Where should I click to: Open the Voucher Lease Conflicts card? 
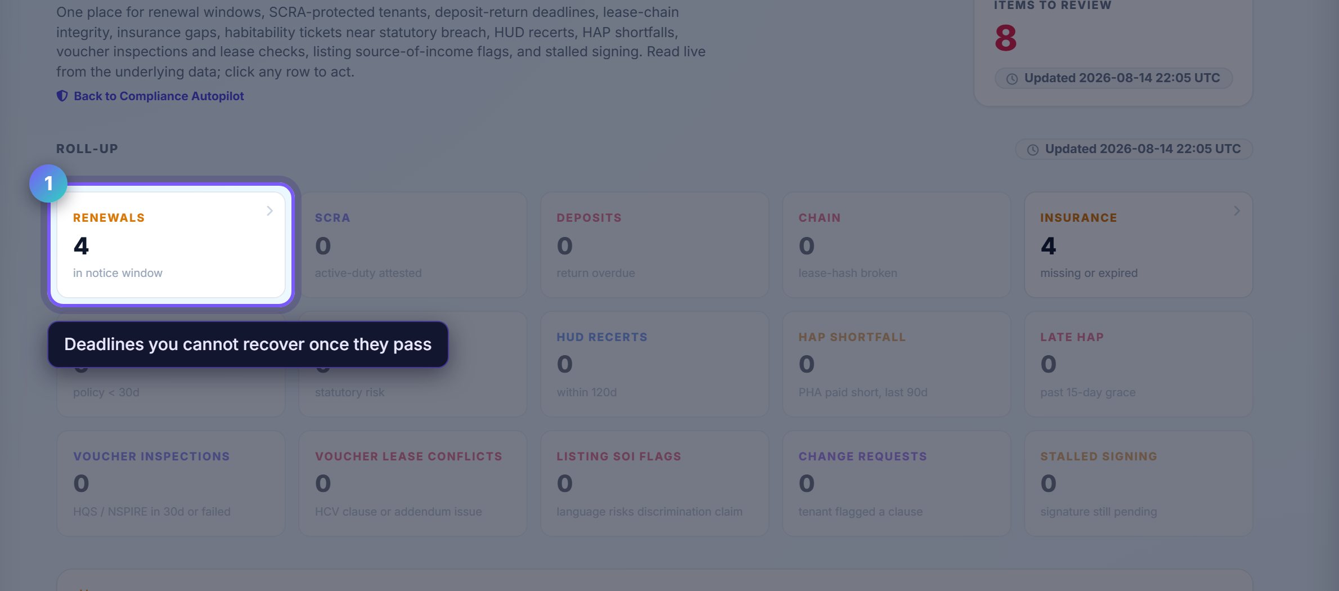(x=413, y=483)
